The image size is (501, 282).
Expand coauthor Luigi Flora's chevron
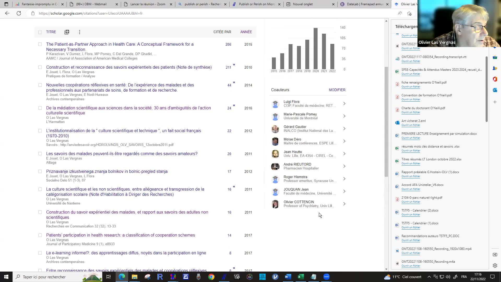click(x=344, y=104)
